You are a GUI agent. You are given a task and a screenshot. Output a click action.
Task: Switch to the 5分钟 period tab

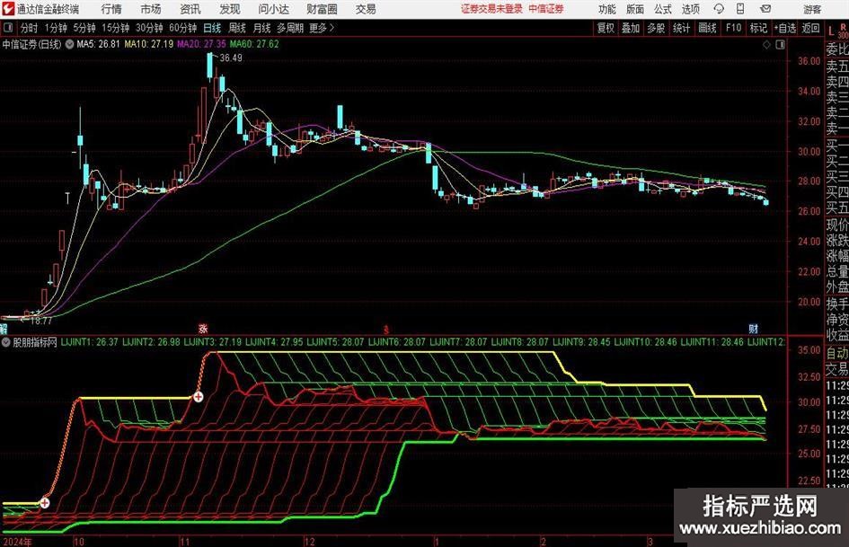coord(84,28)
